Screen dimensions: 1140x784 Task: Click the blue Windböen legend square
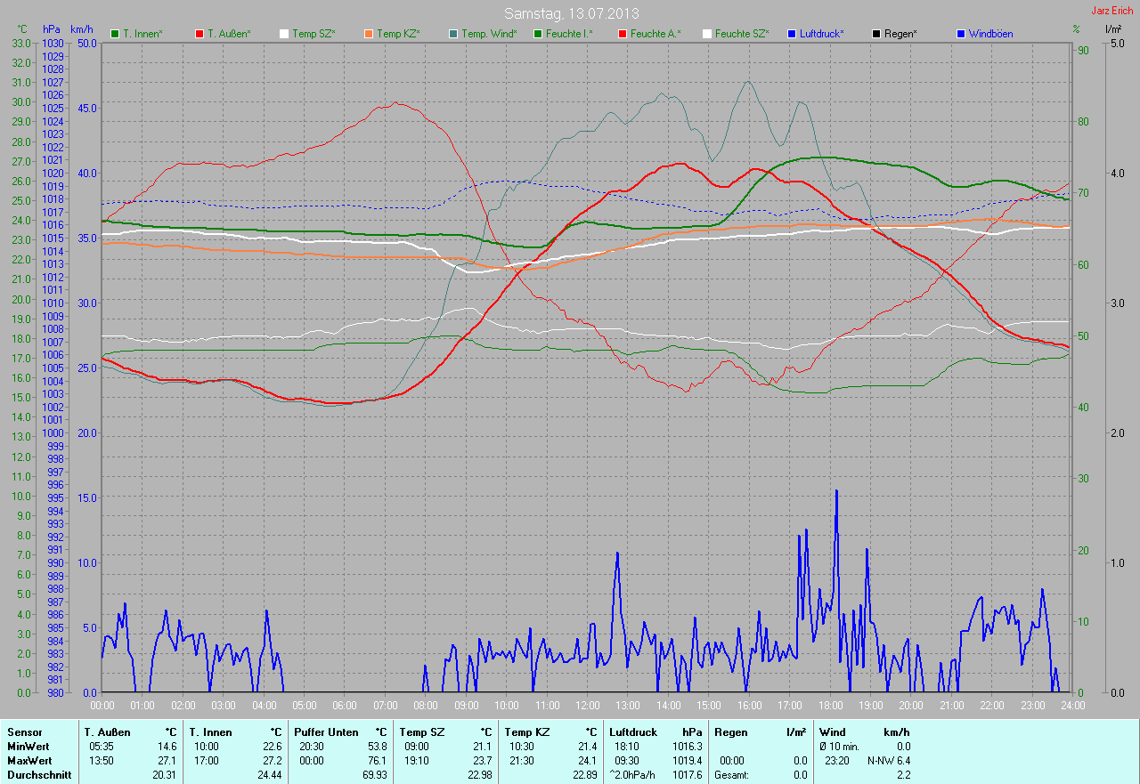pos(961,34)
